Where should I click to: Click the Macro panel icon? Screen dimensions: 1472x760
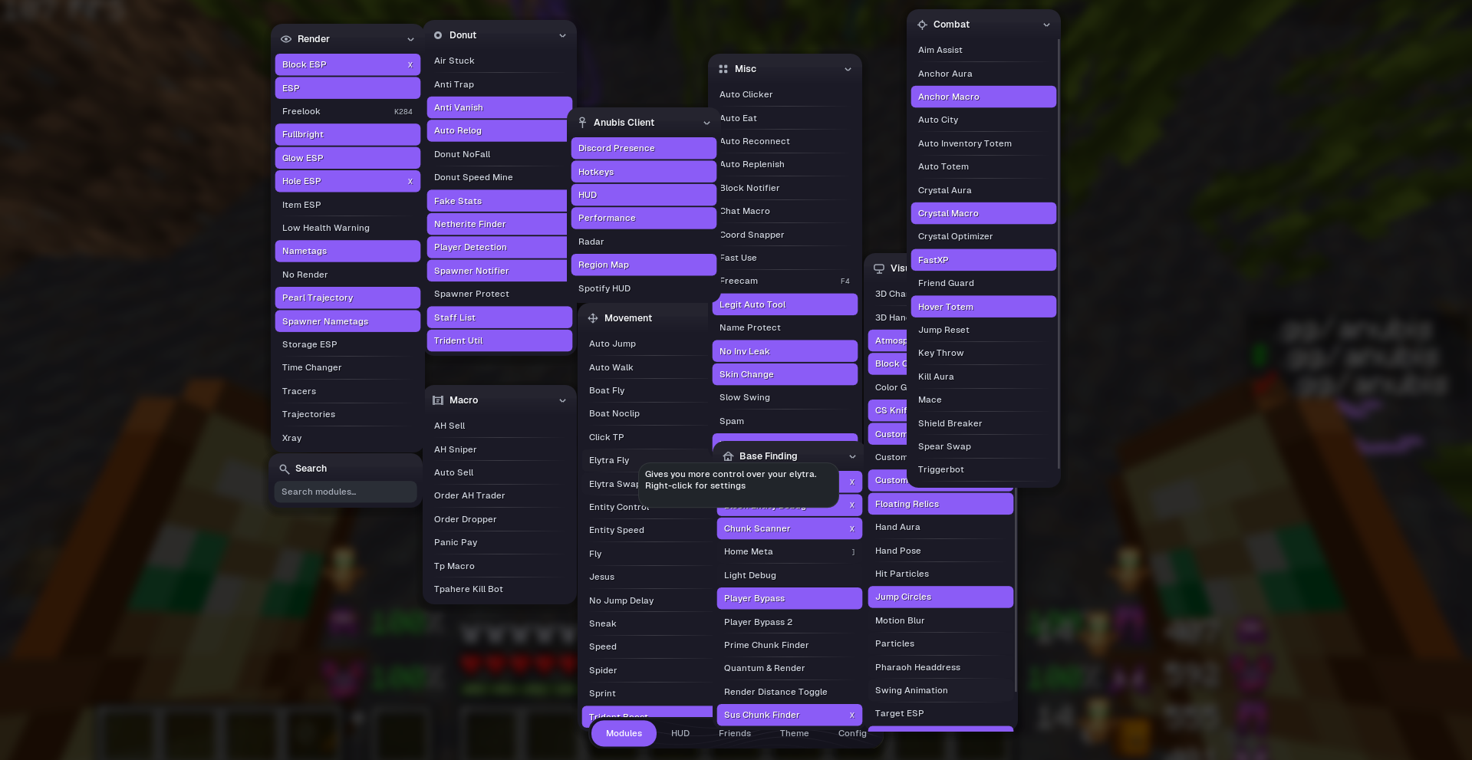tap(438, 400)
